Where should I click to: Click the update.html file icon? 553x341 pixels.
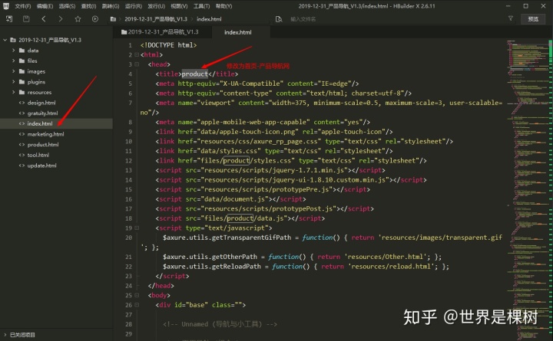click(22, 166)
